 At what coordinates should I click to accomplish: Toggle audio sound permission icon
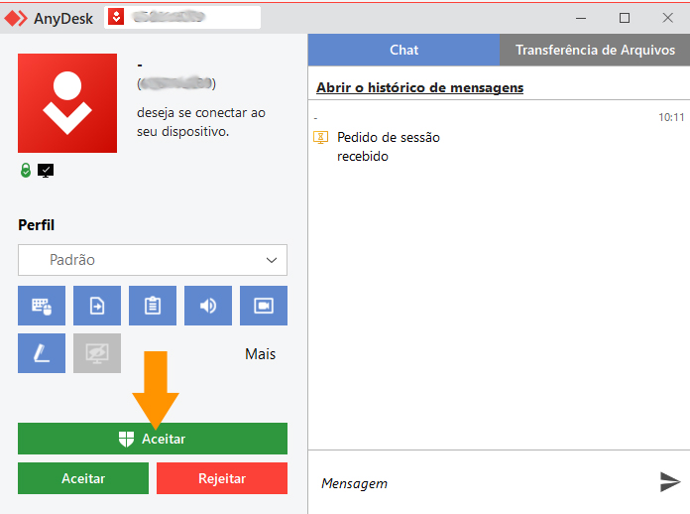click(x=208, y=306)
